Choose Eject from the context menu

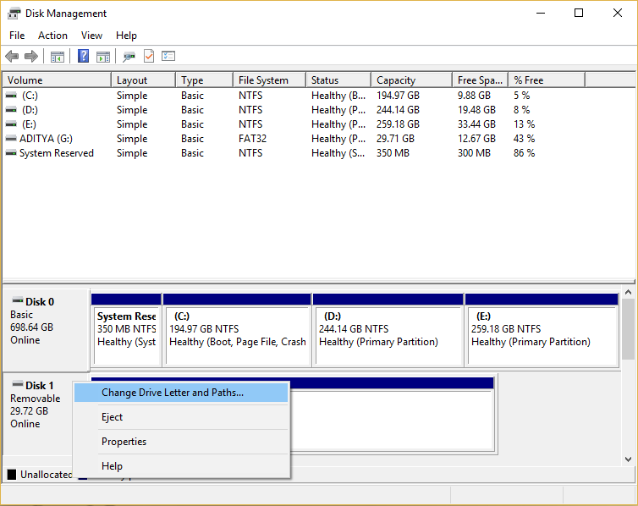click(112, 417)
